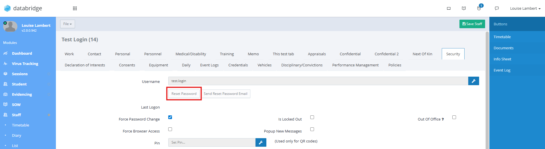Click the Out Of Office question mark
The image size is (545, 149).
point(443,119)
